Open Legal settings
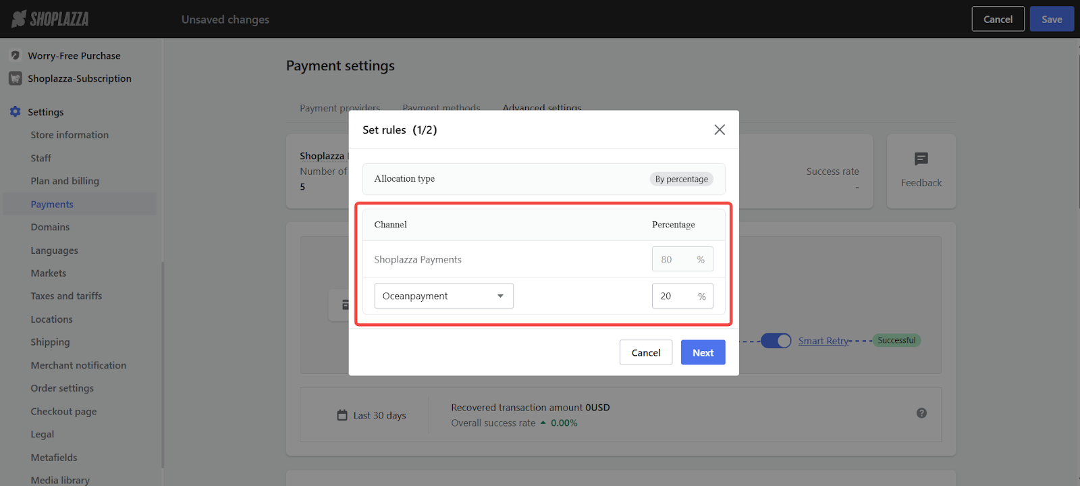 42,434
